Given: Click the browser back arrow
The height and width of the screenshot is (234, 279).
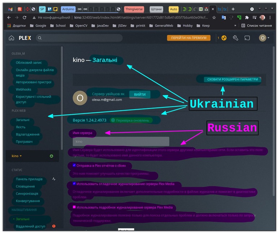Looking at the screenshot, I should (9, 17).
